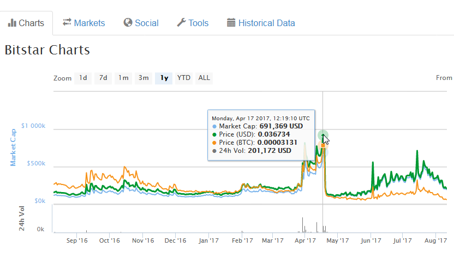Click the From label at chart right
454x253 pixels.
(x=444, y=78)
